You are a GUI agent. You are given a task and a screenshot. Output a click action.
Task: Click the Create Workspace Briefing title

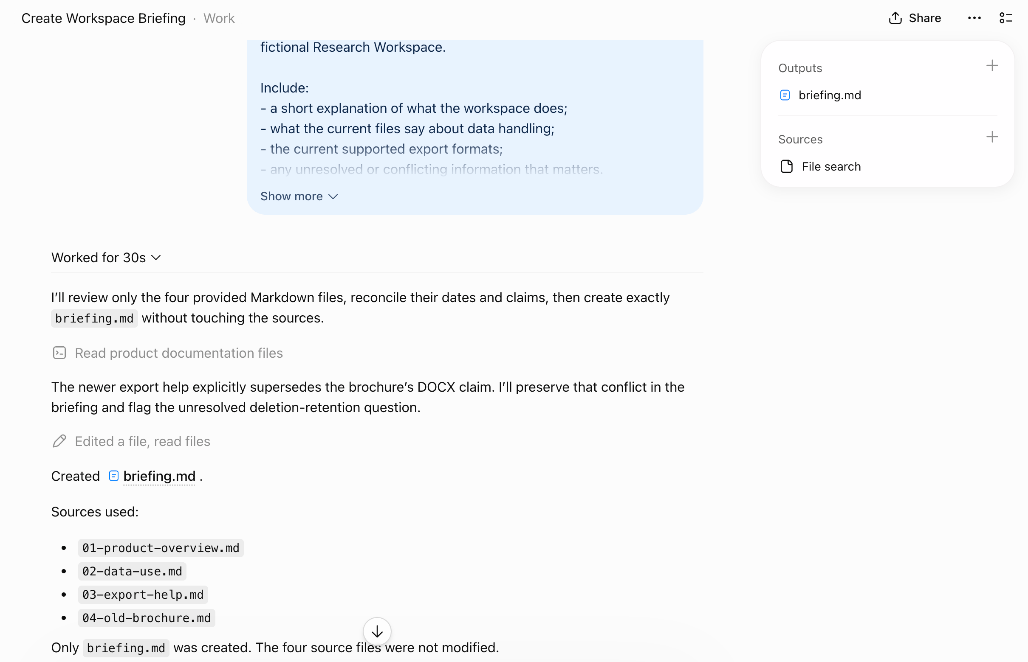point(103,18)
